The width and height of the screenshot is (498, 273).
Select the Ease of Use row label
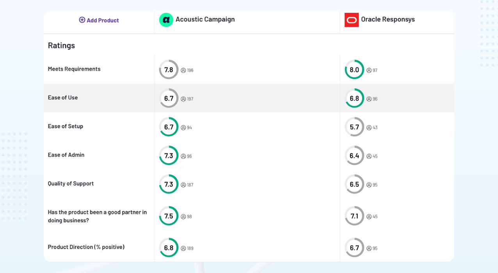tap(63, 97)
